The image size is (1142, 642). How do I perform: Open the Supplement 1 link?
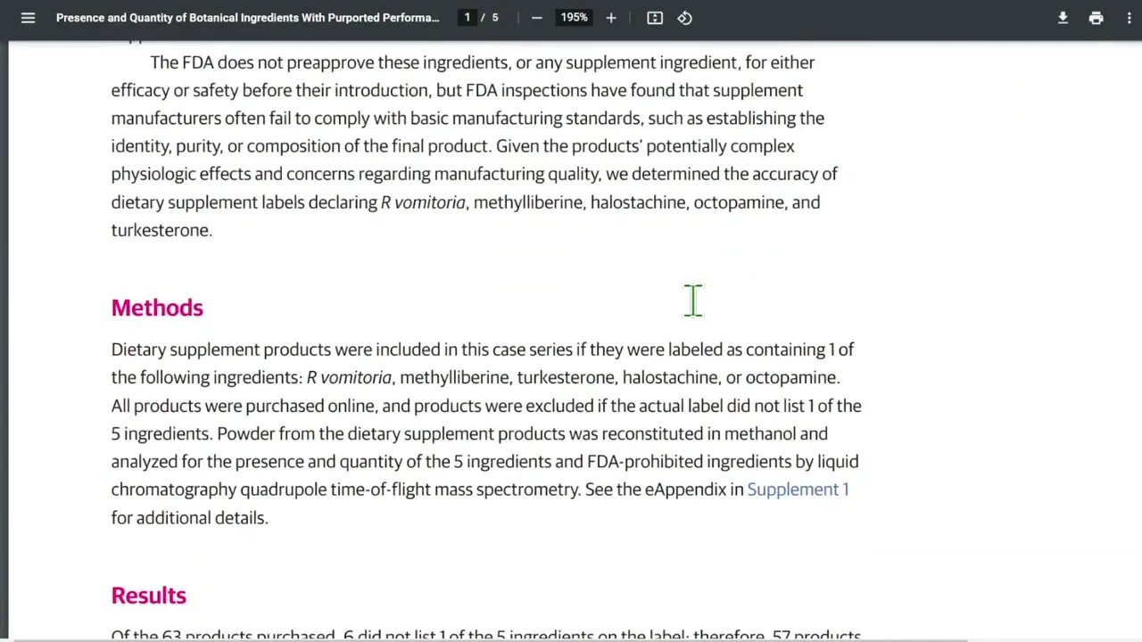[798, 490]
